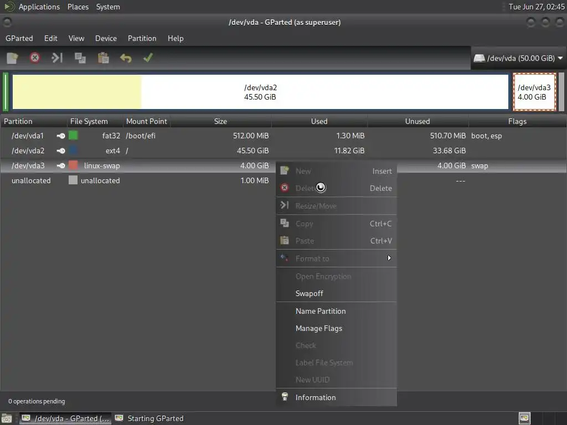Select the /dev/vda1 partition row
Image resolution: width=567 pixels, height=425 pixels.
tap(283, 136)
